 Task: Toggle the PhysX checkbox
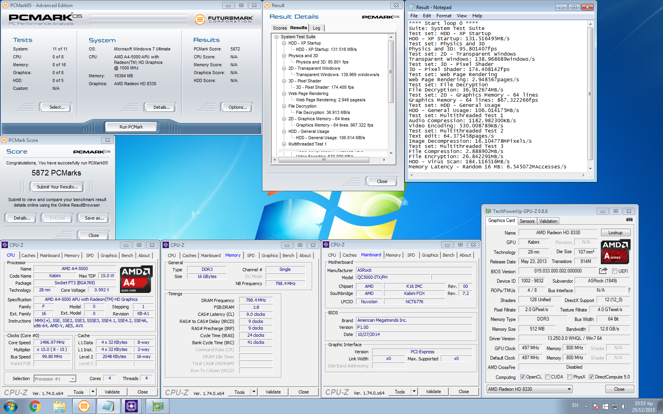[569, 377]
